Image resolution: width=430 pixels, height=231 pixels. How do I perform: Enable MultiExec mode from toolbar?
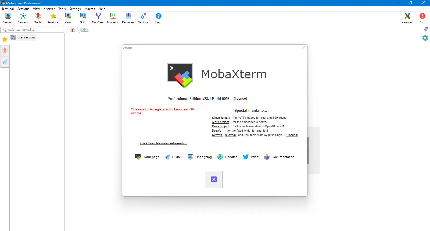coord(98,18)
